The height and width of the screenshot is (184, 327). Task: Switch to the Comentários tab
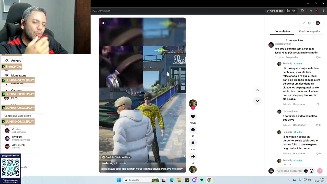(x=282, y=31)
